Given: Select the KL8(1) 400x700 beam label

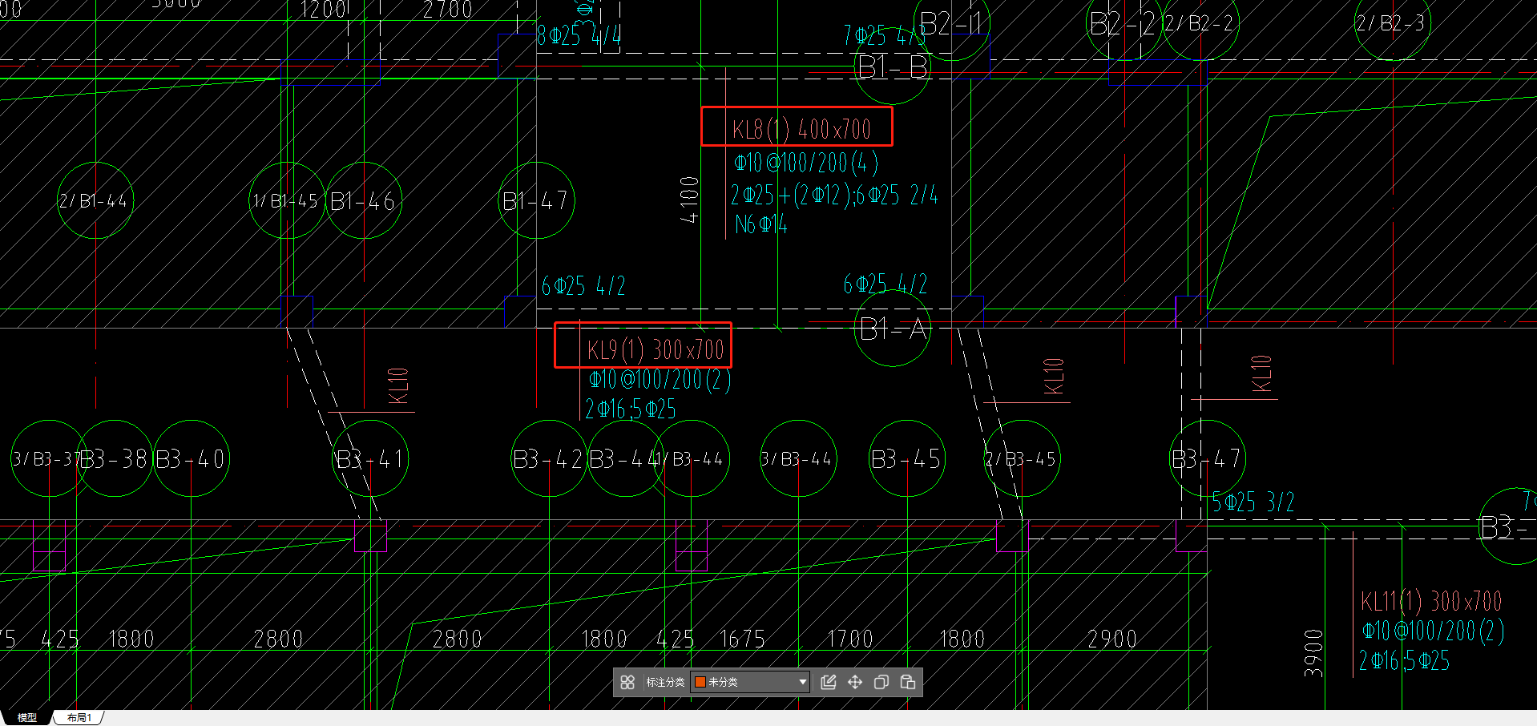Looking at the screenshot, I should (x=801, y=129).
